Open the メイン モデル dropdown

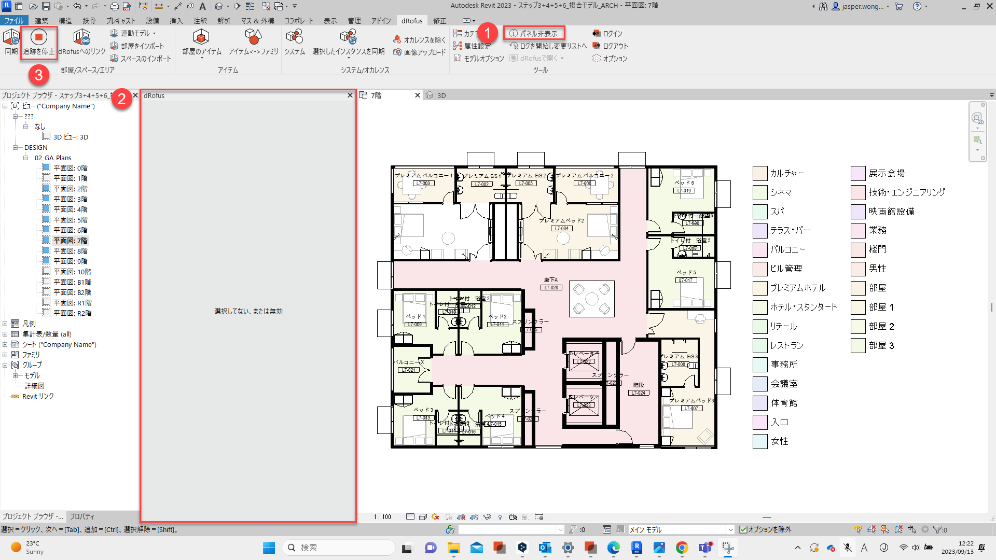pyautogui.click(x=730, y=529)
